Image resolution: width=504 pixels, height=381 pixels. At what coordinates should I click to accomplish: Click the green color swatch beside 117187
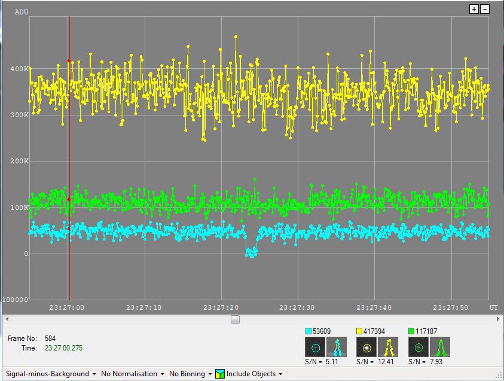(x=411, y=331)
